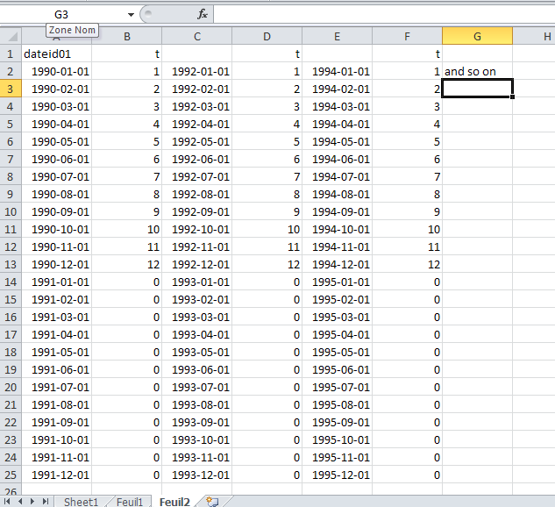This screenshot has width=555, height=507.
Task: Click the cell 1991-07-01
Action: [57, 387]
